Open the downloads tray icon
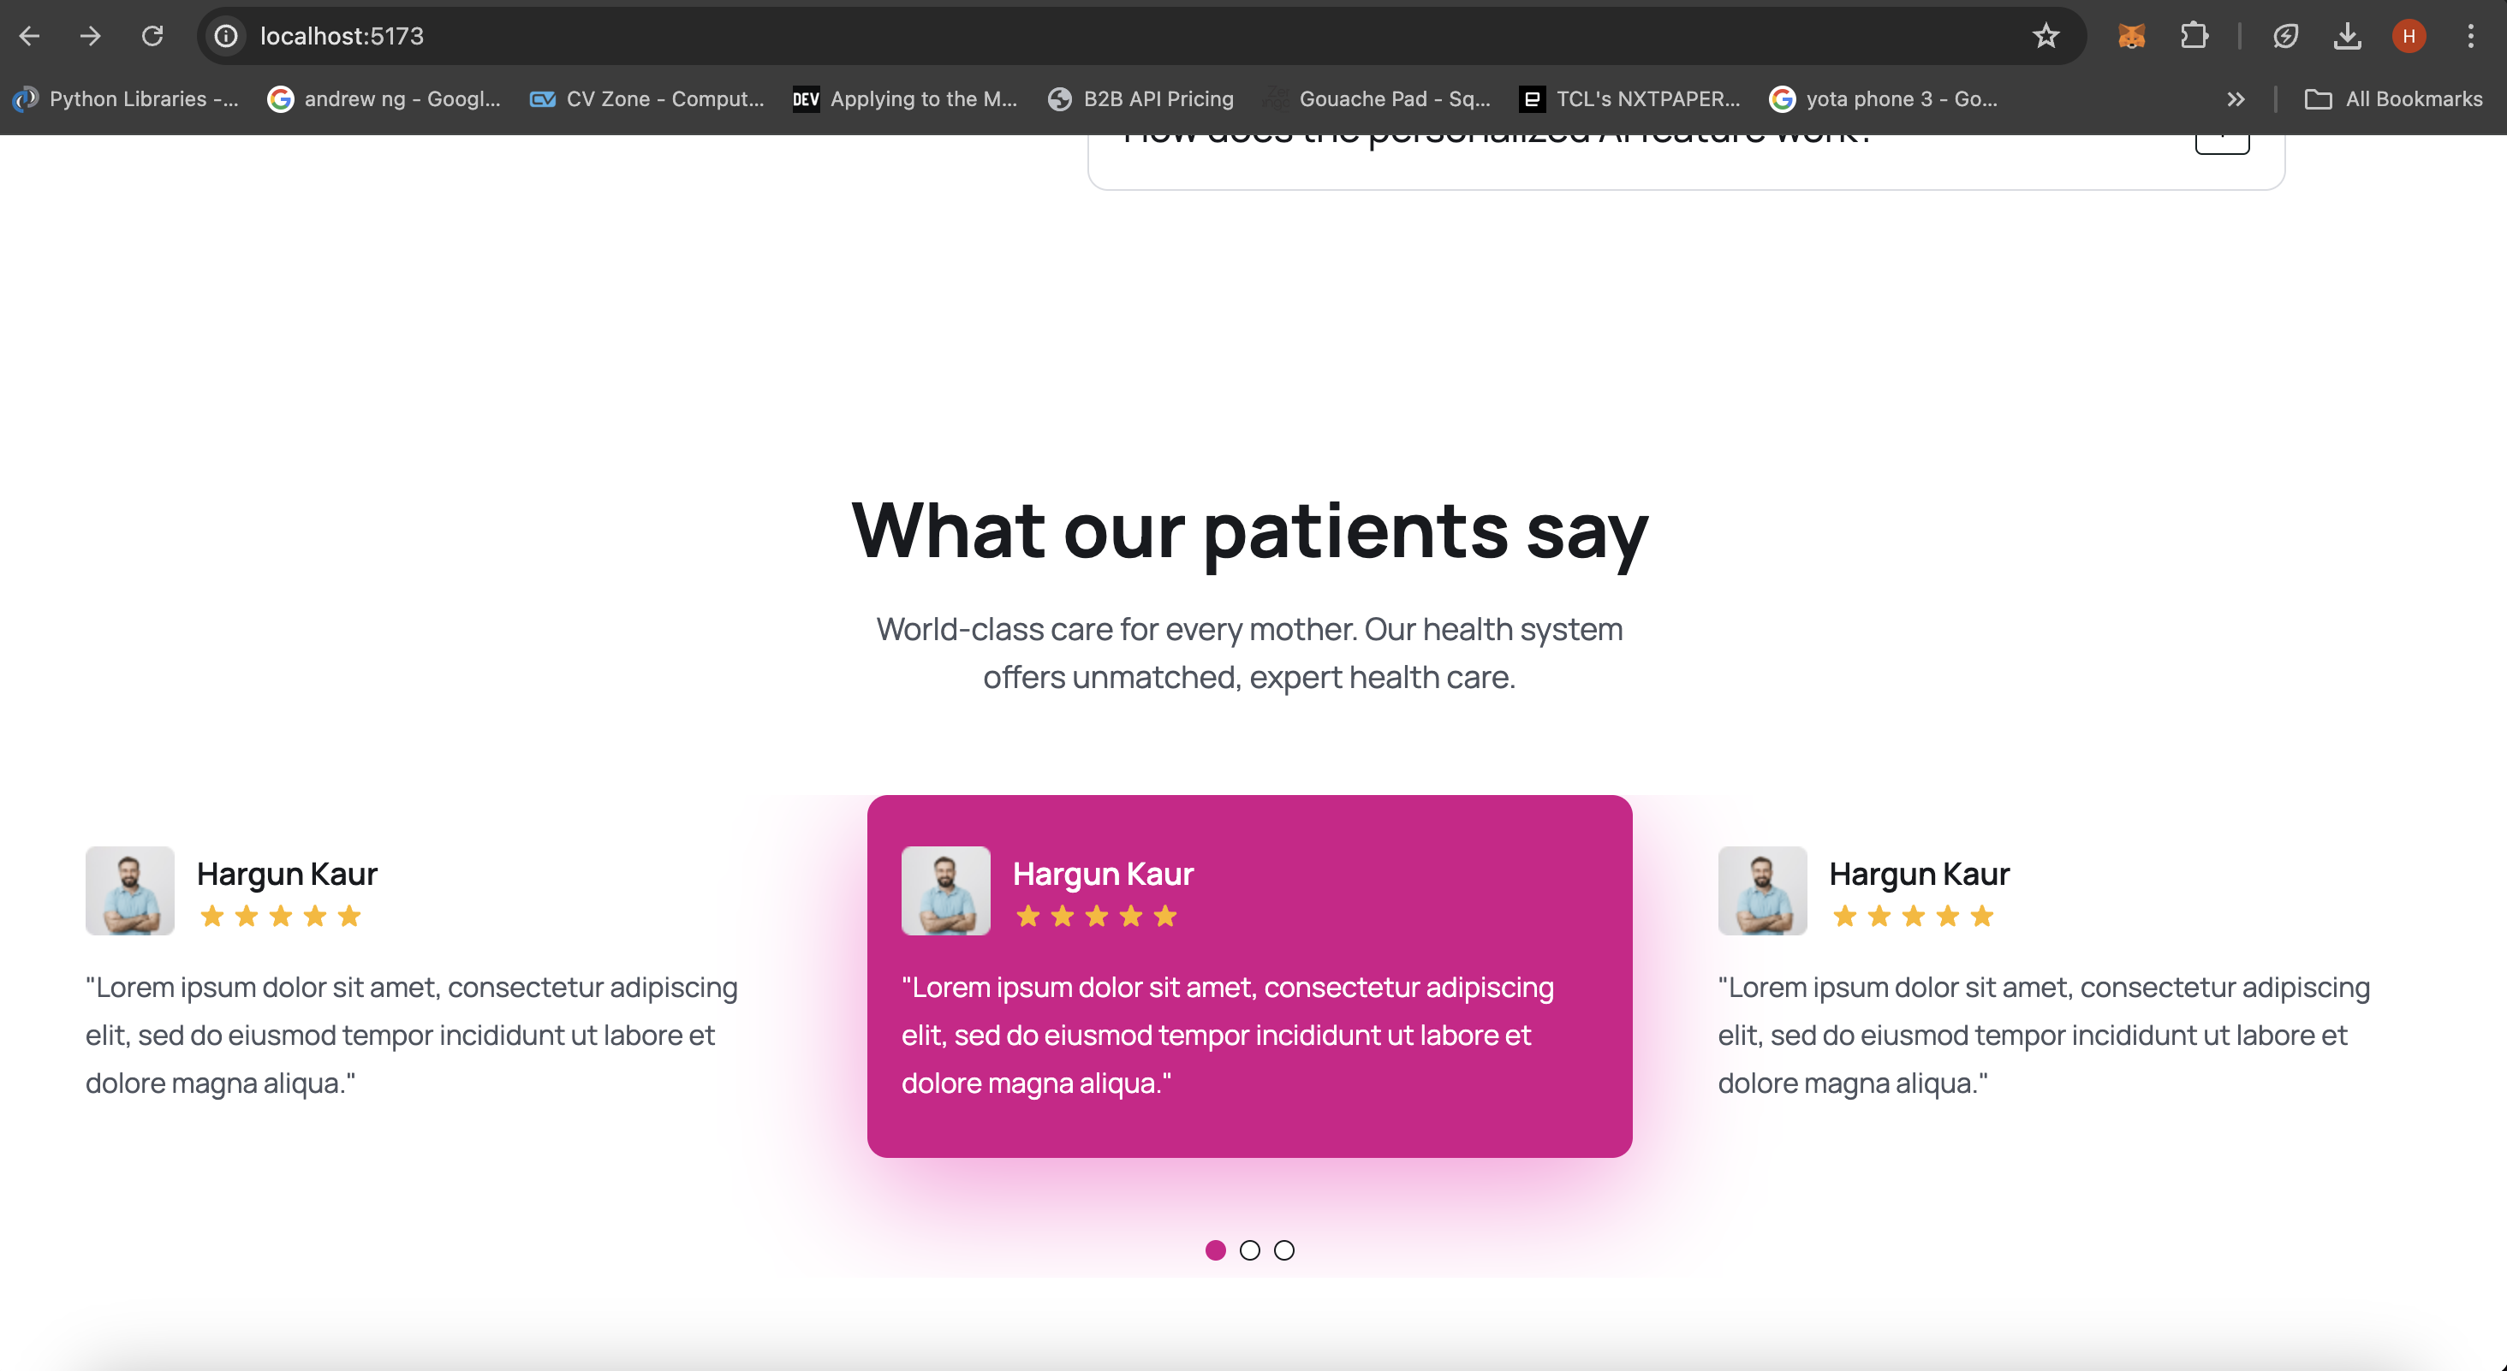The height and width of the screenshot is (1371, 2507). (2346, 36)
